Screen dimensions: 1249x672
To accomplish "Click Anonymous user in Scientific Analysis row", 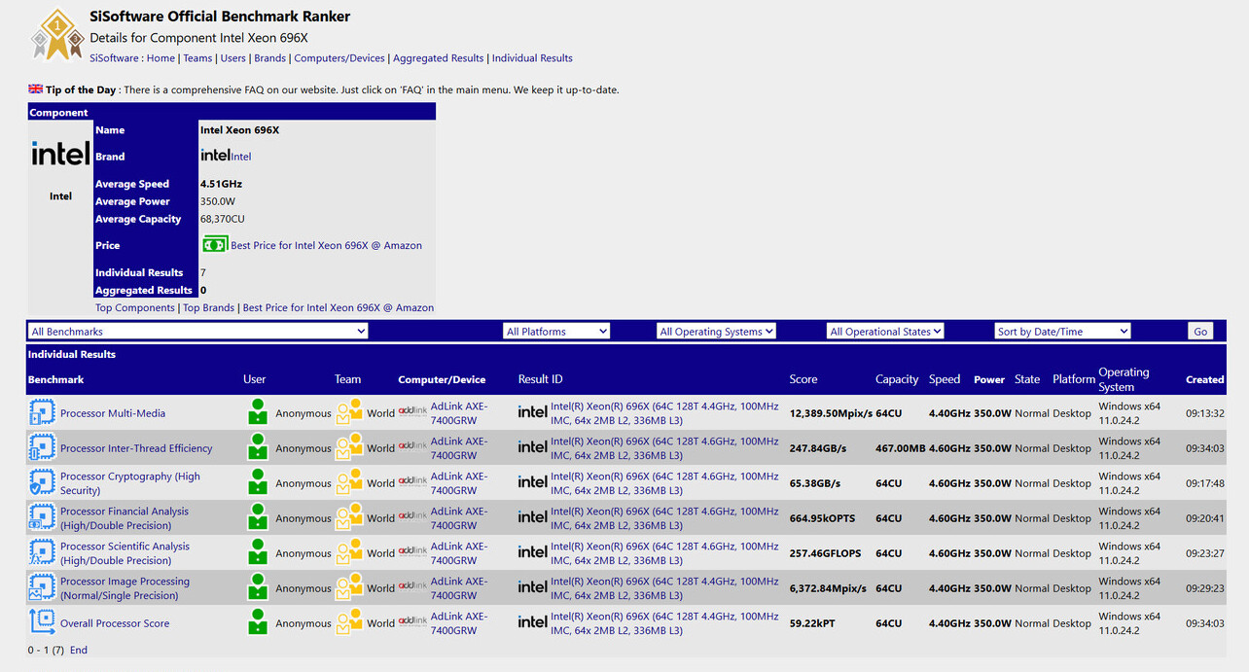I will coord(303,553).
